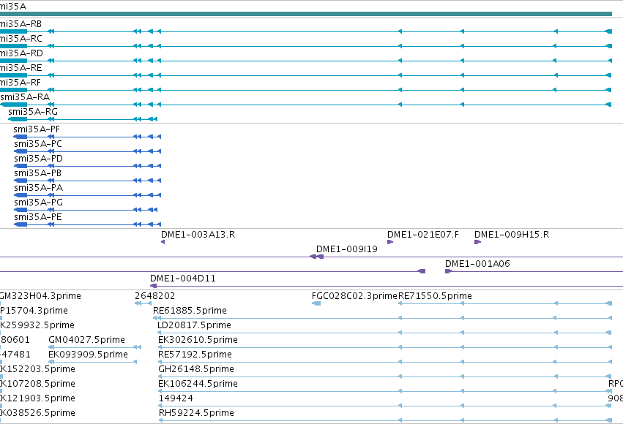Select EST RE61885.5prime
The image size is (623, 424).
pos(190,311)
